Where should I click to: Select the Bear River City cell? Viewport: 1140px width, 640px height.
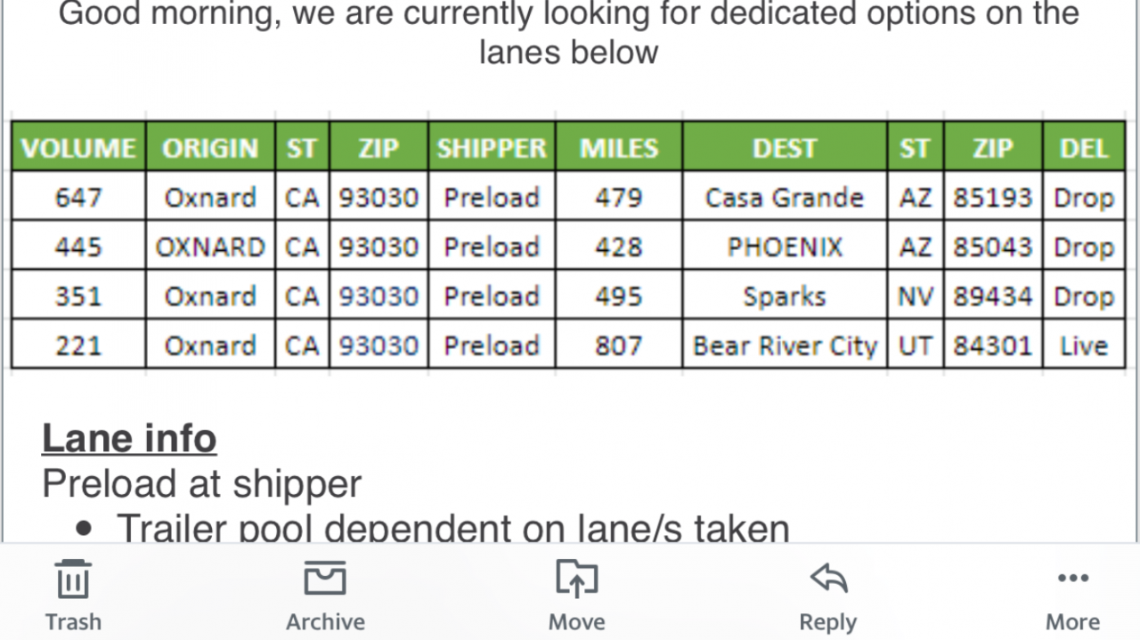(785, 344)
